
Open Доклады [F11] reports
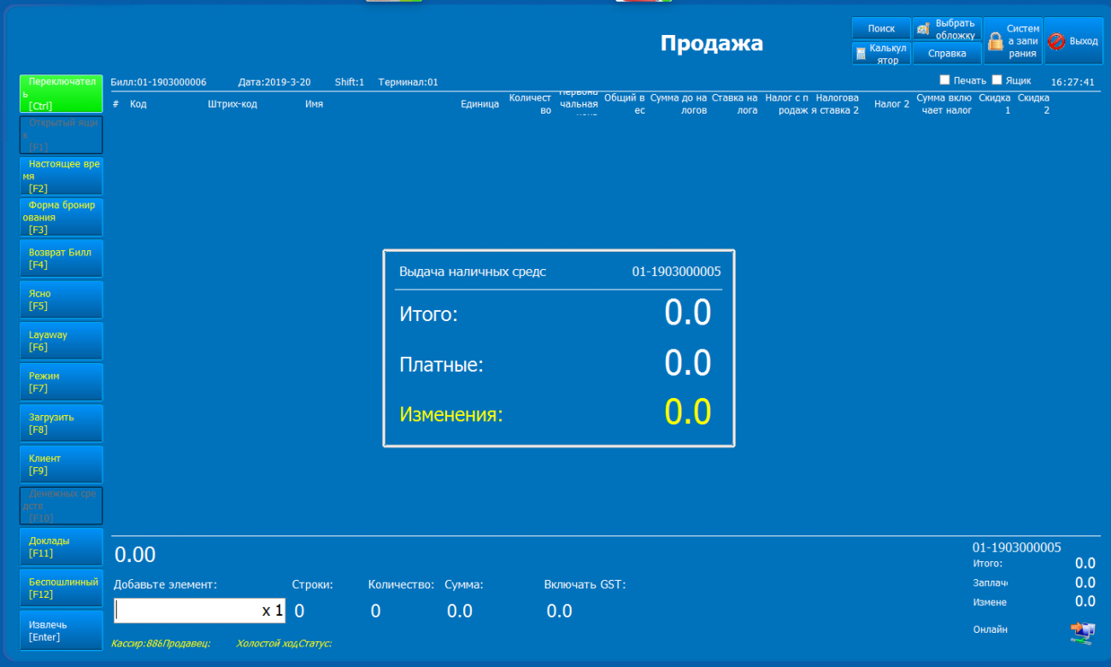61,547
